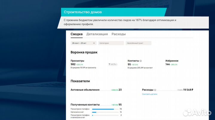Click the Избранное value 144
This screenshot has height=120, width=215.
168,64
